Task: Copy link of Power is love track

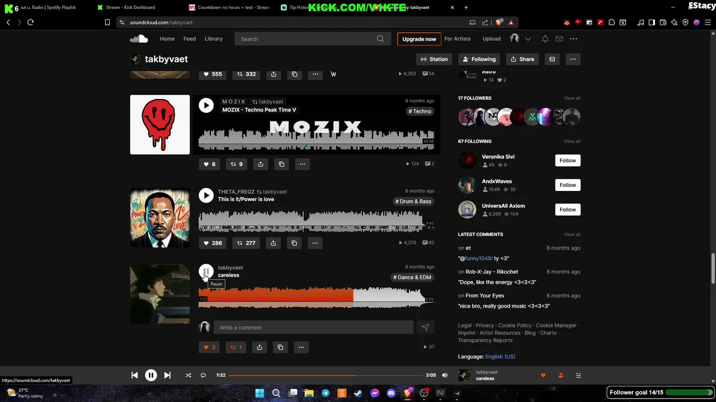Action: click(x=294, y=243)
